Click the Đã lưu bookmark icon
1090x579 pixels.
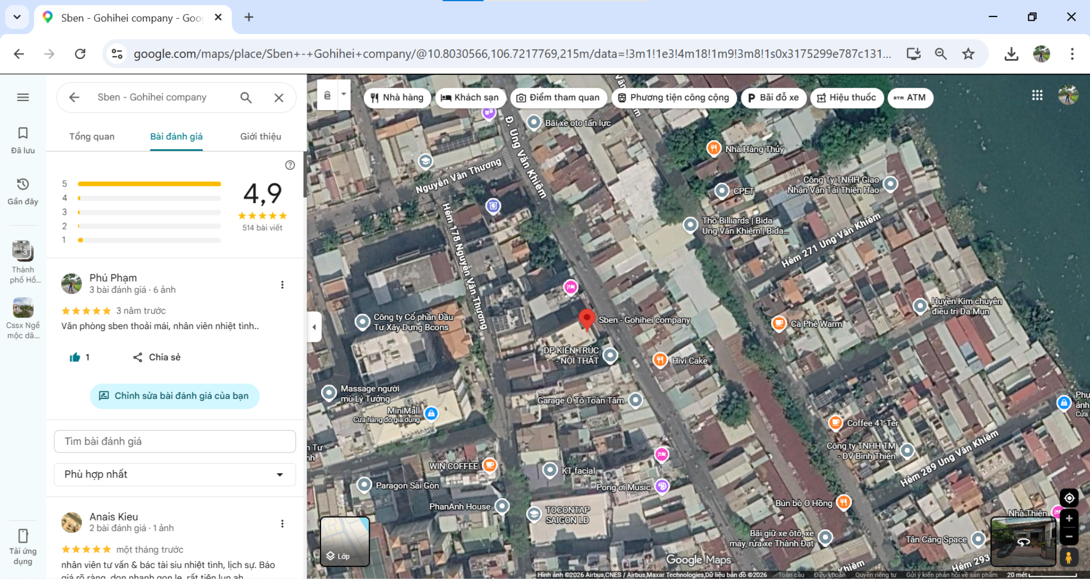click(x=23, y=133)
